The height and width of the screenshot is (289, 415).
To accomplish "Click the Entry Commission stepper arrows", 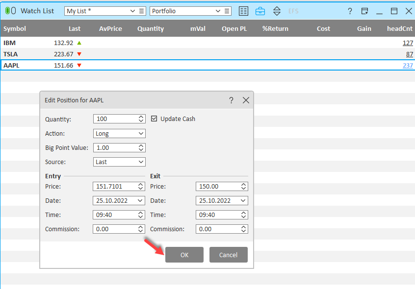I will click(x=140, y=229).
